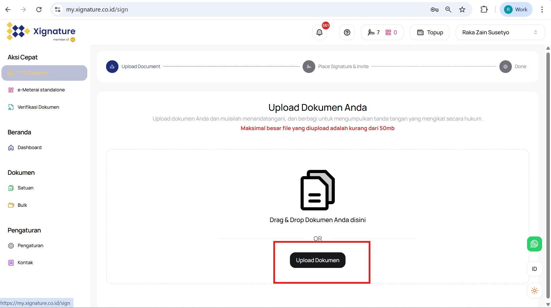This screenshot has width=551, height=308.
Task: Click the browser address bar
Action: pyautogui.click(x=231, y=10)
